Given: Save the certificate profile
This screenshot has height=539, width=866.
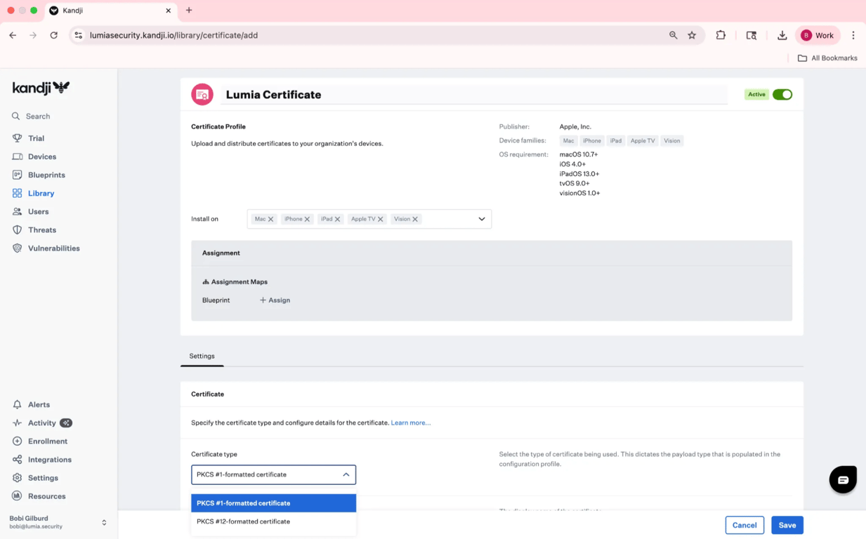Looking at the screenshot, I should pos(787,525).
